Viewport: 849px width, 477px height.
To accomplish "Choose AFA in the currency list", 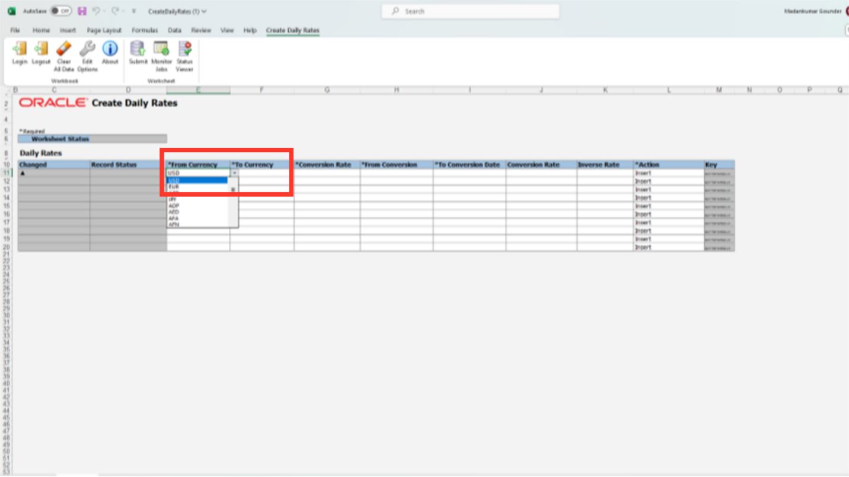I will (x=197, y=218).
